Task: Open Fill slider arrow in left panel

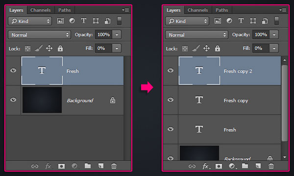Action: [x=117, y=48]
